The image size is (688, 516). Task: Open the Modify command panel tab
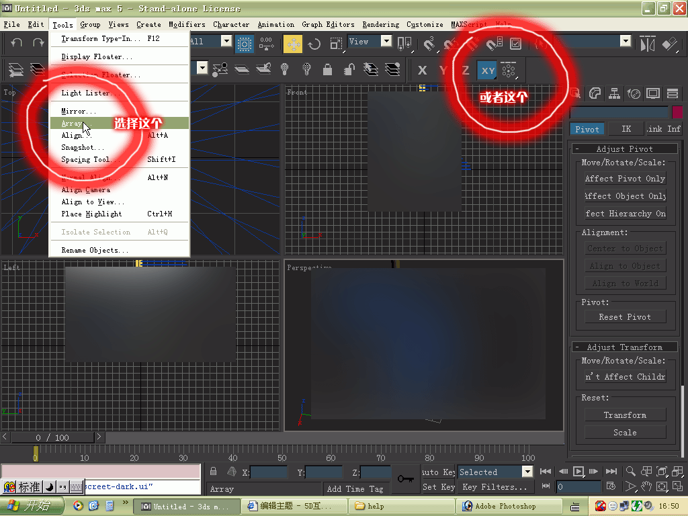(x=595, y=93)
